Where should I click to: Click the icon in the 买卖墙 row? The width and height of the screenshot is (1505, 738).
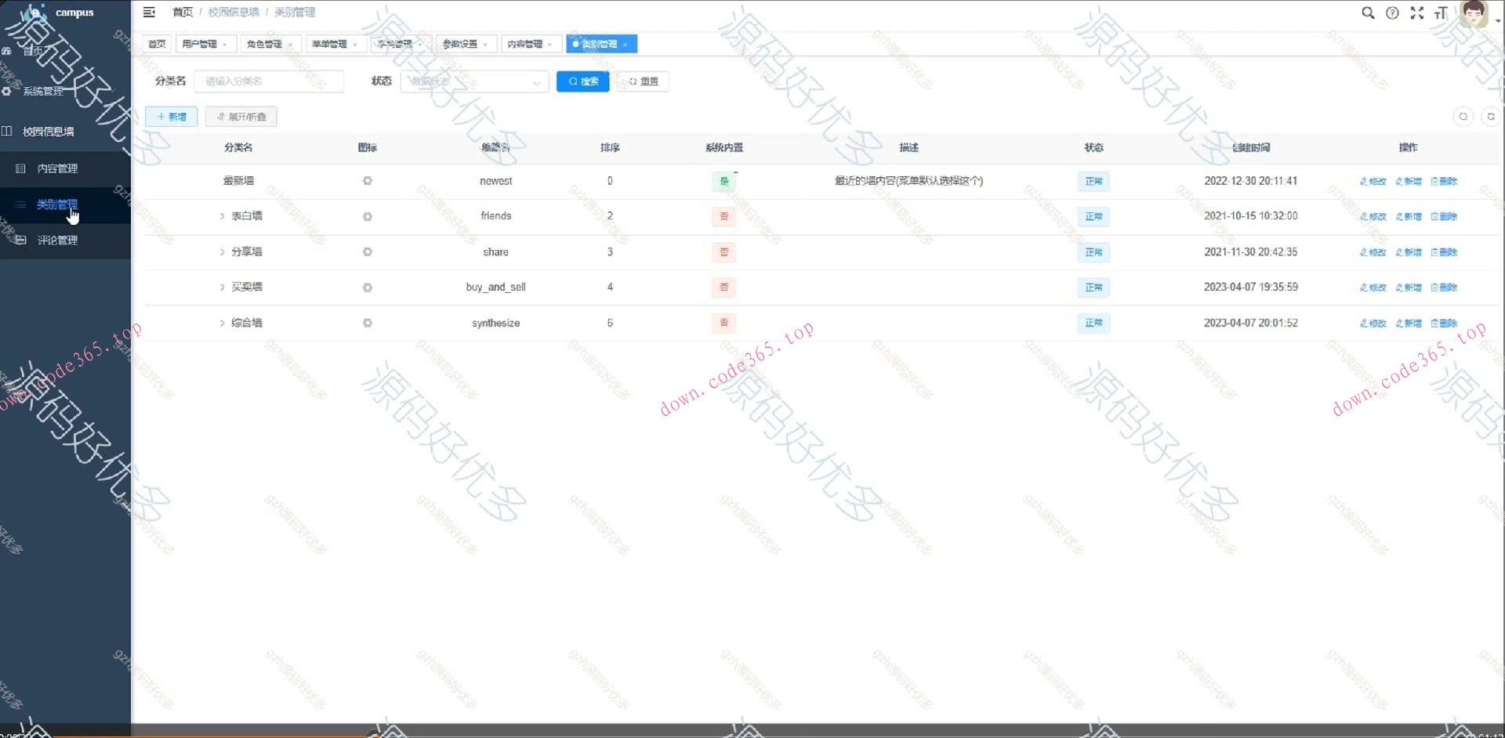[367, 288]
